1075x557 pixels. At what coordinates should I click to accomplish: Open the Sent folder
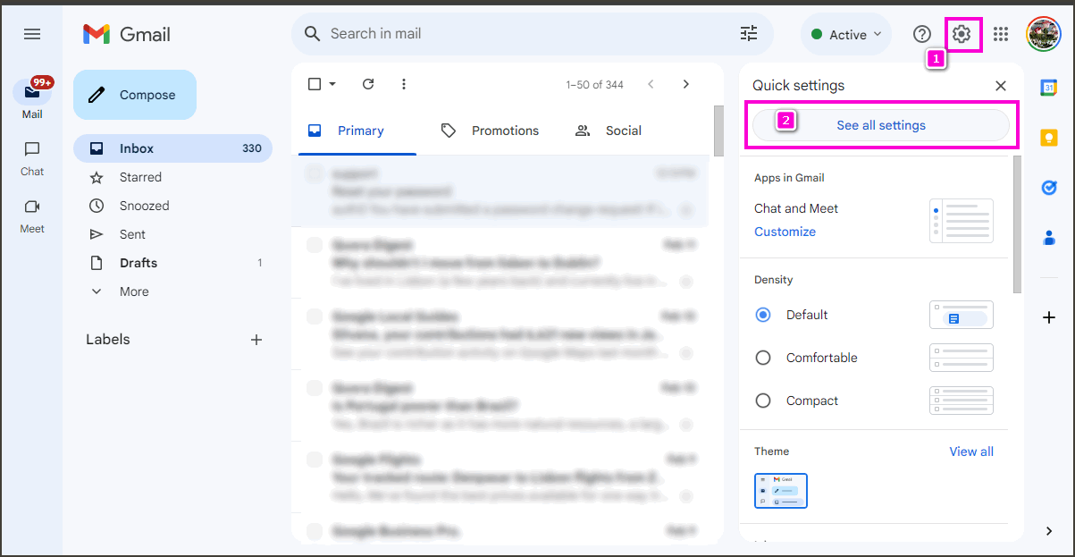pyautogui.click(x=172, y=234)
